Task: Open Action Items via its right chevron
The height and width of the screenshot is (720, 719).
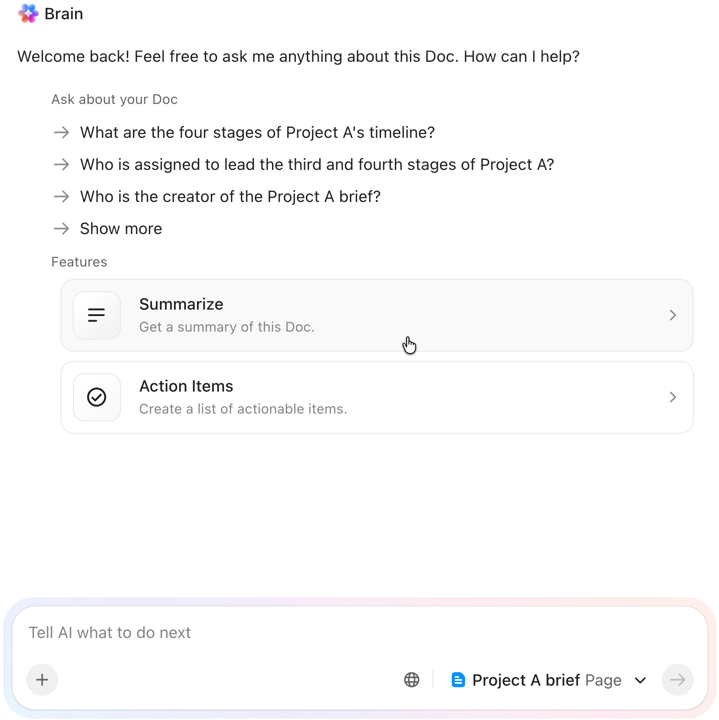Action: tap(673, 397)
